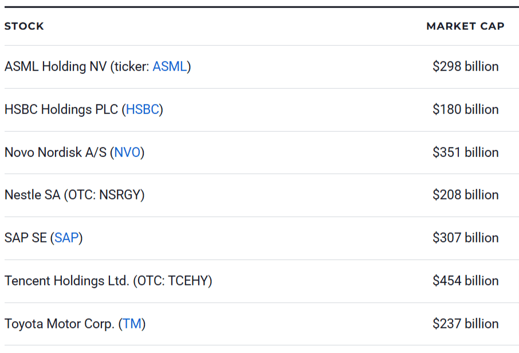Follow the NVO ticker link
Image resolution: width=519 pixels, height=353 pixels.
tap(127, 152)
